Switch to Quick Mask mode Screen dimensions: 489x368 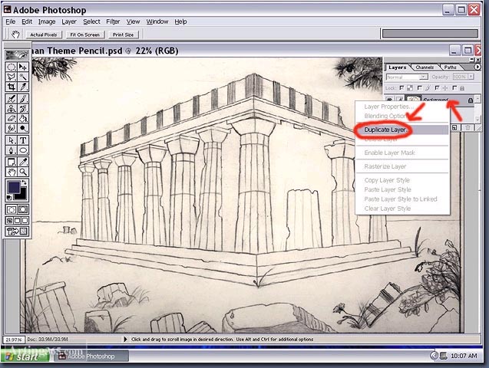pyautogui.click(x=23, y=209)
